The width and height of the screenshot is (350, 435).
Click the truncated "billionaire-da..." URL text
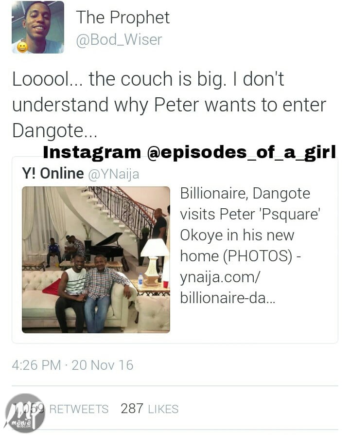click(x=227, y=298)
